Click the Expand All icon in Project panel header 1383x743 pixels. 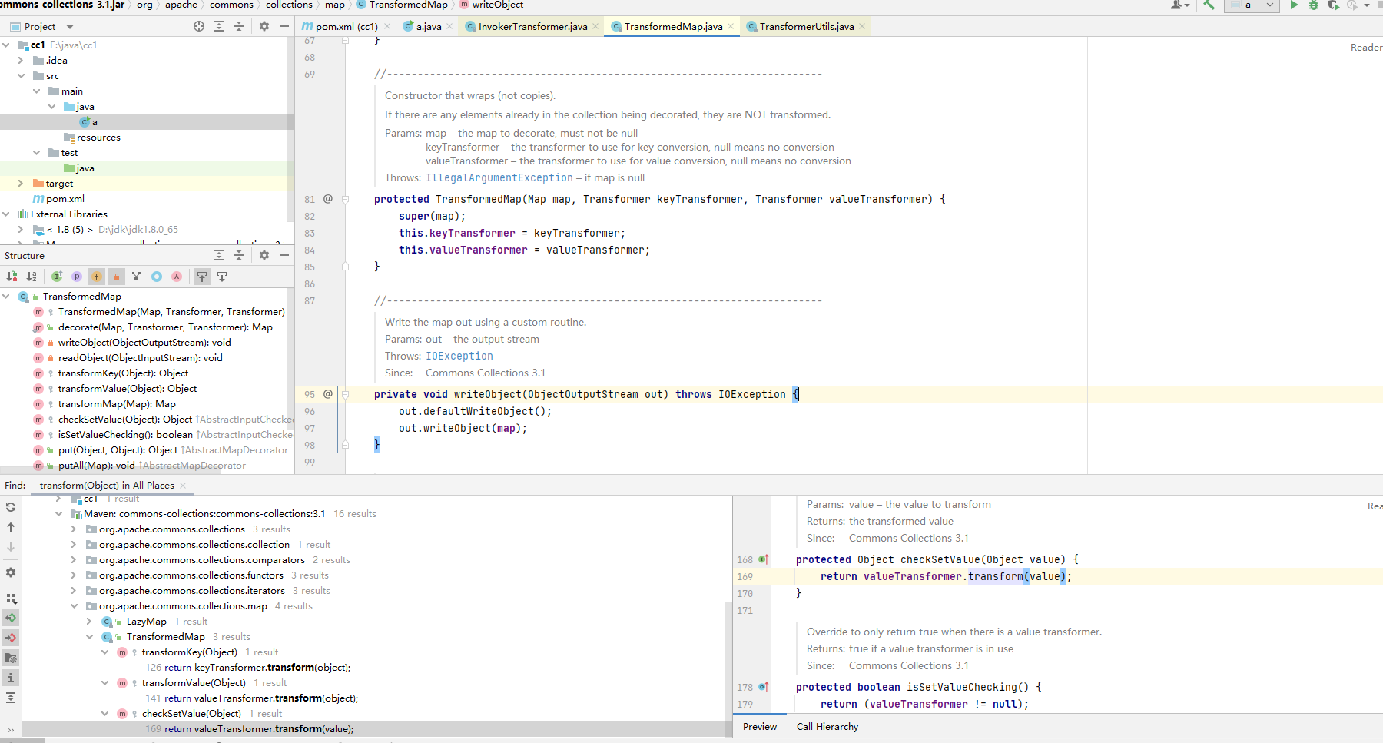click(219, 26)
